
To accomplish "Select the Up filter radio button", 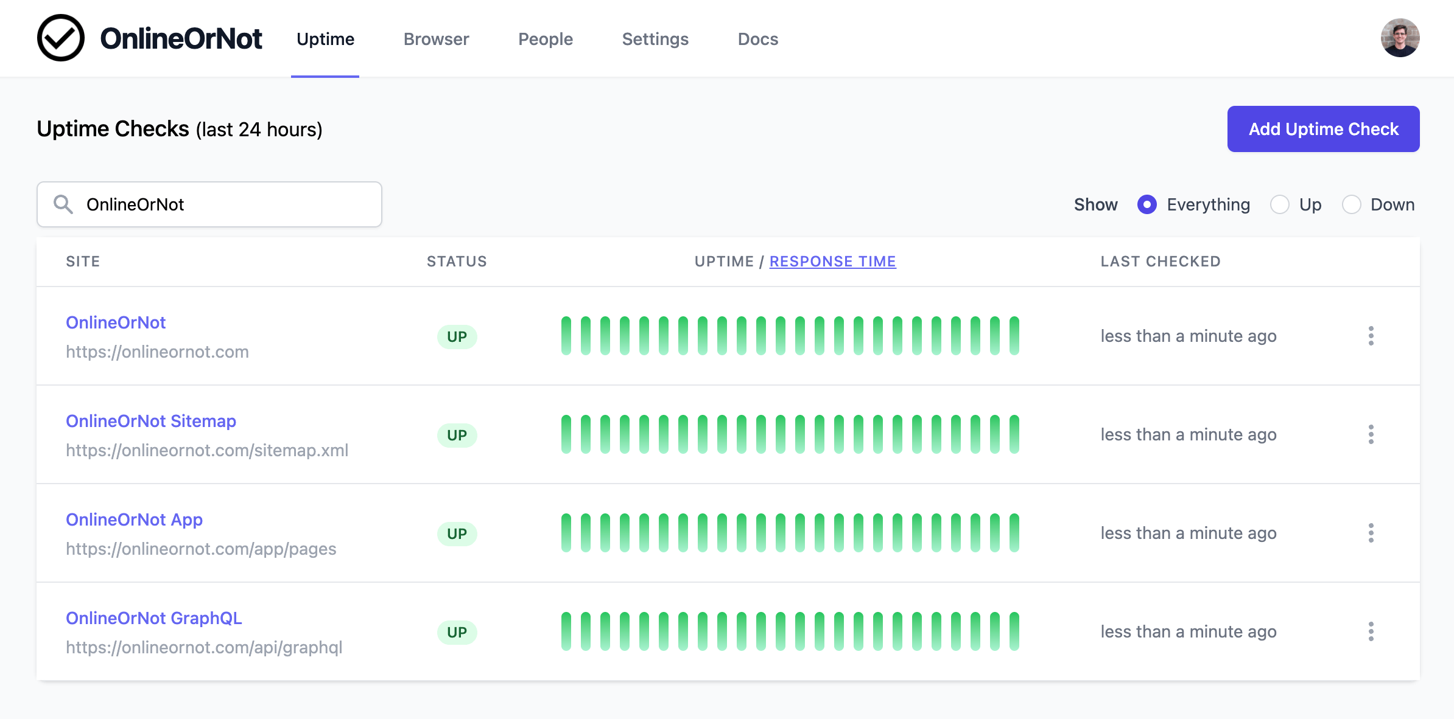I will 1280,204.
